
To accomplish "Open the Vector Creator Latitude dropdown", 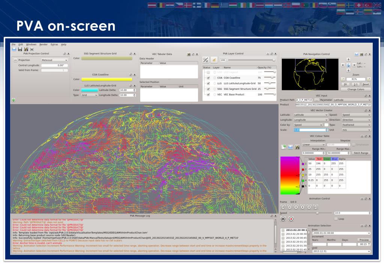I will tap(310, 115).
